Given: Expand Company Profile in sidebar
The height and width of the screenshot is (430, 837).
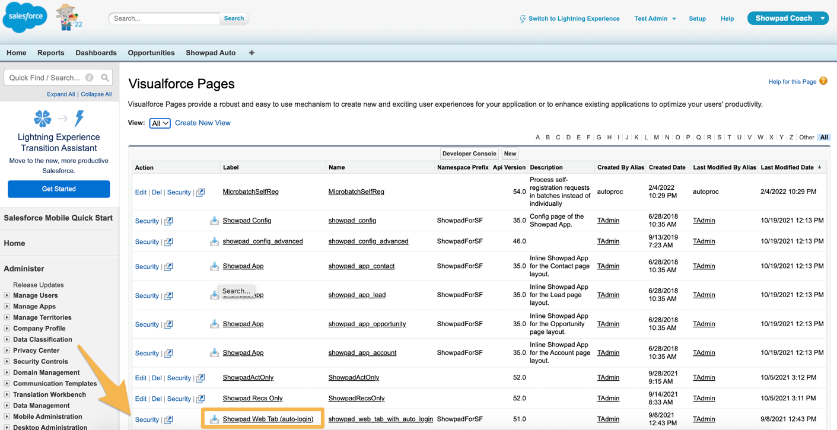Looking at the screenshot, I should coord(7,329).
